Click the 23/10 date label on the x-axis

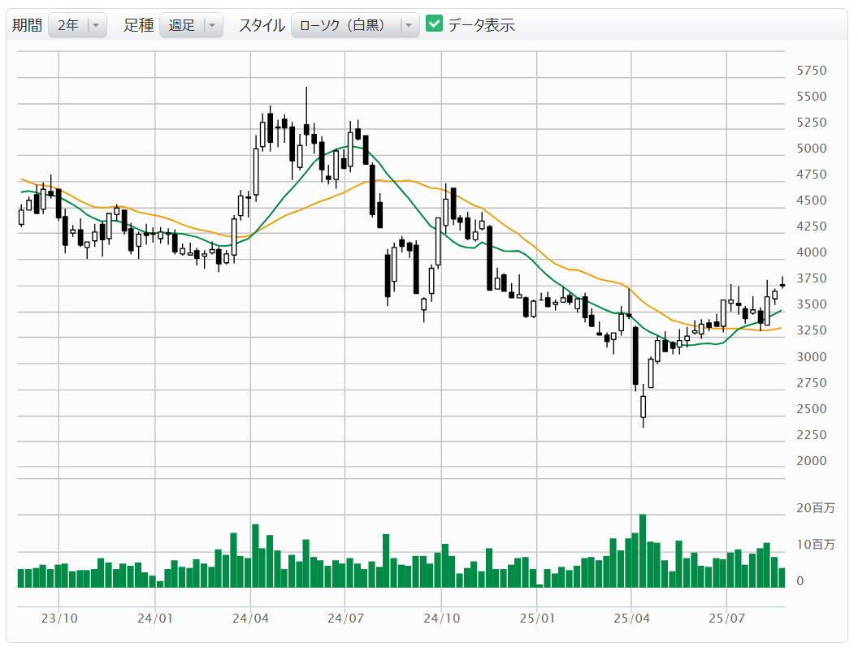59,618
